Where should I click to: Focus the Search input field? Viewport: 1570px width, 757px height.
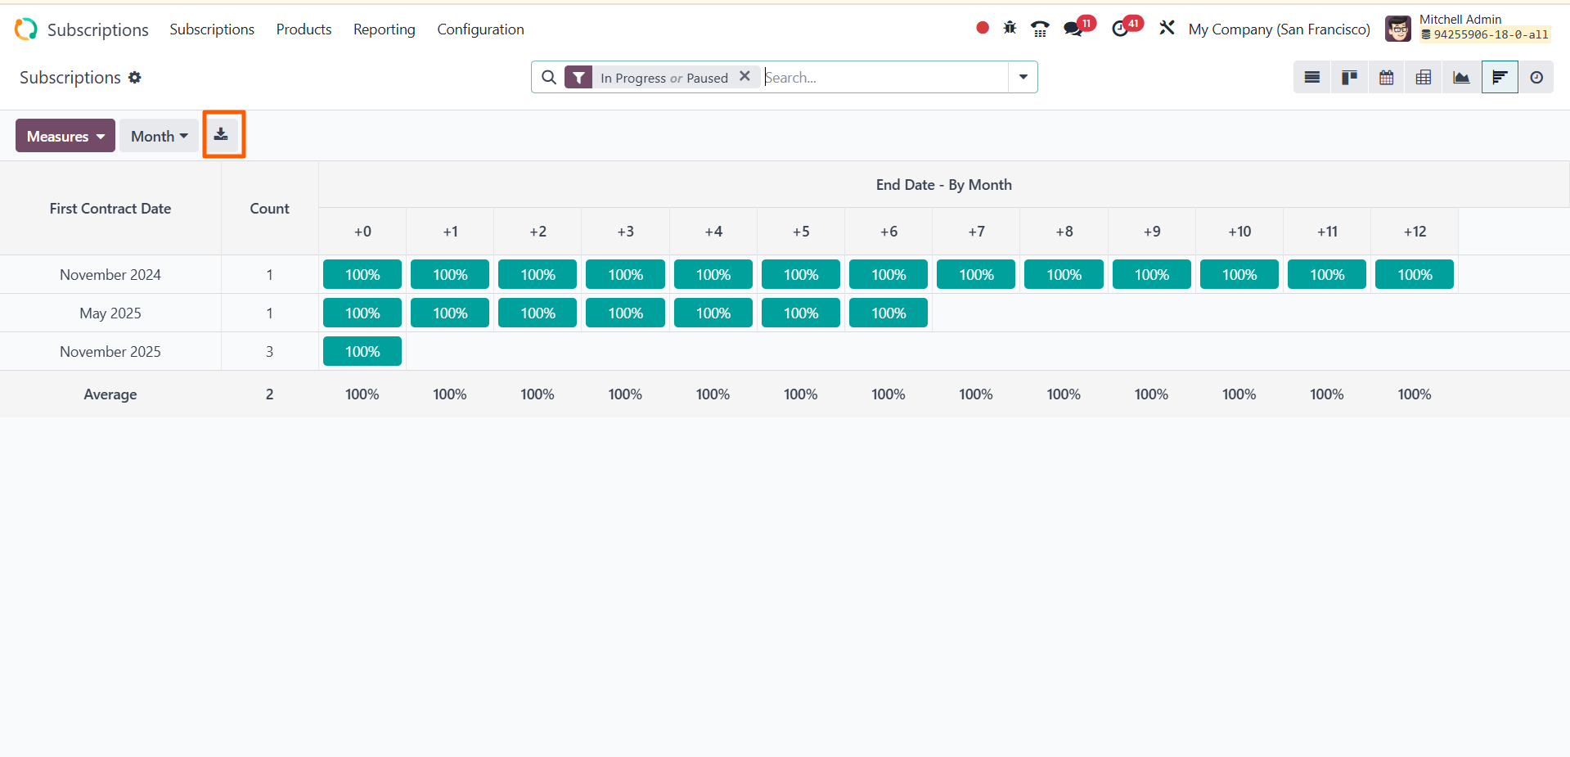(884, 78)
